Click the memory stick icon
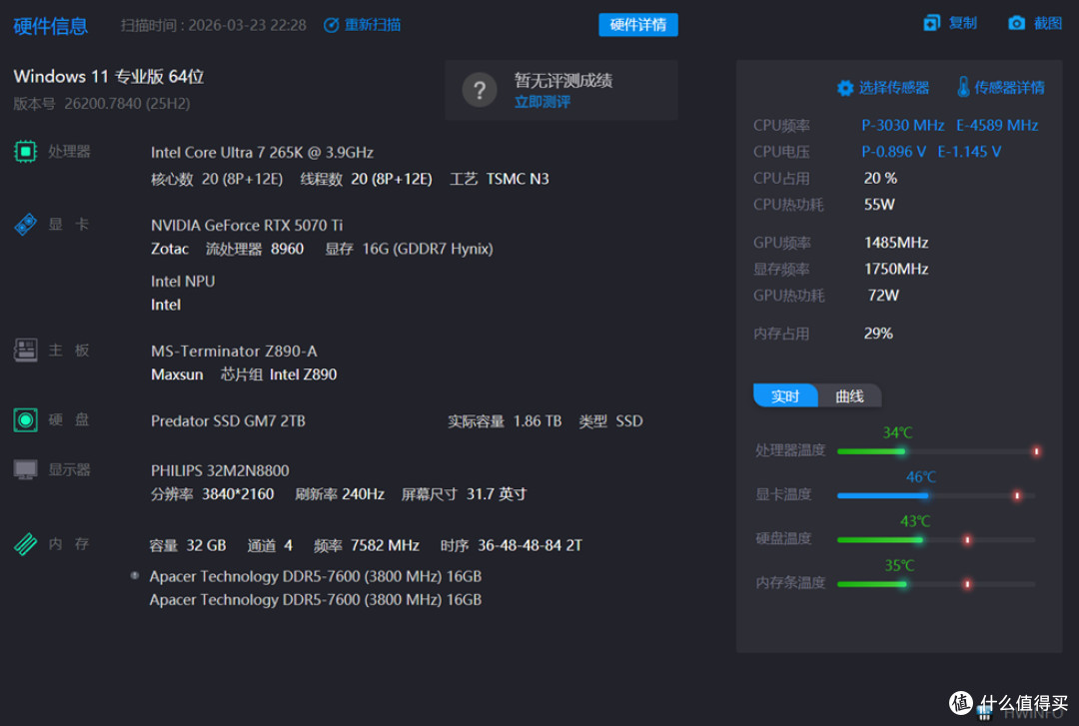The height and width of the screenshot is (726, 1079). [25, 544]
